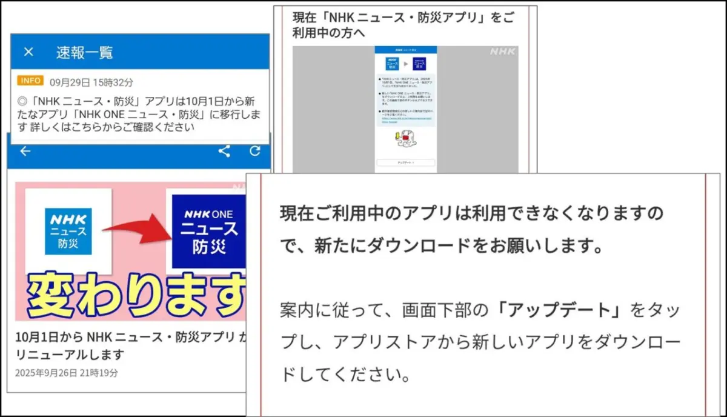Viewport: 727px width, 417px height.
Task: Open the gray embedded NHK guide image
Action: [x=405, y=110]
